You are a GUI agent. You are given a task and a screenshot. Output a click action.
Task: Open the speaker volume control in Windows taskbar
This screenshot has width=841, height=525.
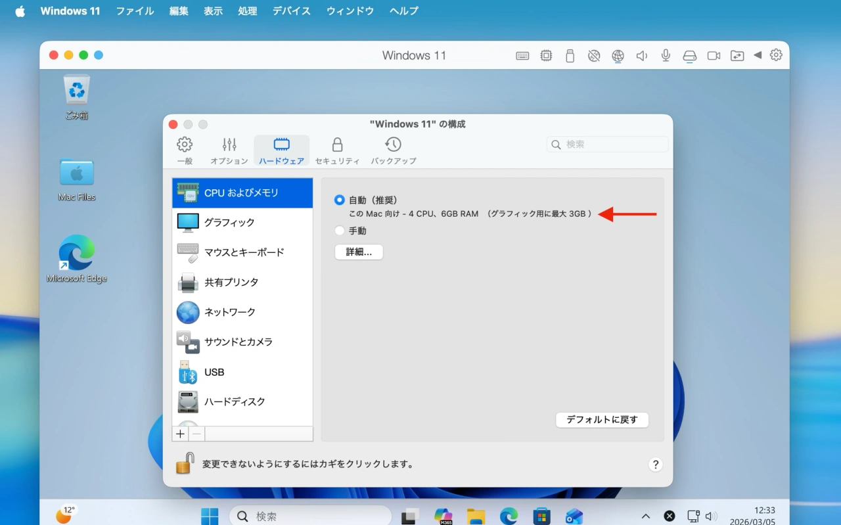pyautogui.click(x=713, y=516)
